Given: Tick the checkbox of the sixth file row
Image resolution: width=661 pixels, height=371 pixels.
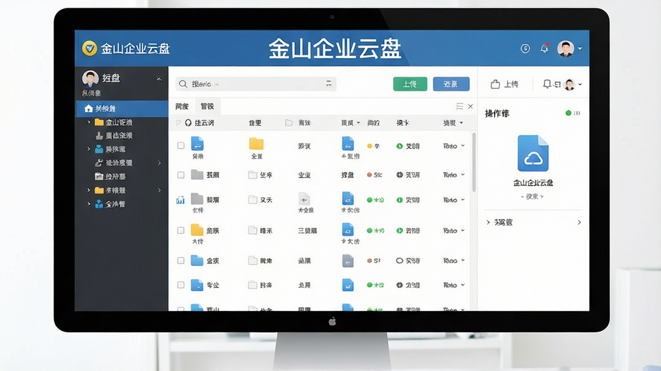Looking at the screenshot, I should [x=181, y=285].
